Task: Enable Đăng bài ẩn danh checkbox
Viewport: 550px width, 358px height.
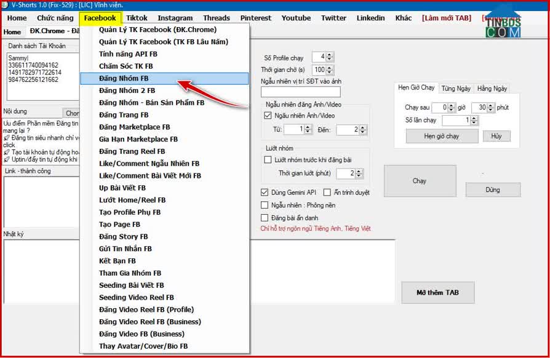Action: (x=265, y=218)
